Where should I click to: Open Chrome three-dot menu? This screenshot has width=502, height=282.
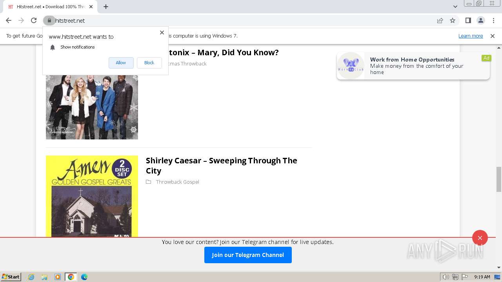click(493, 20)
